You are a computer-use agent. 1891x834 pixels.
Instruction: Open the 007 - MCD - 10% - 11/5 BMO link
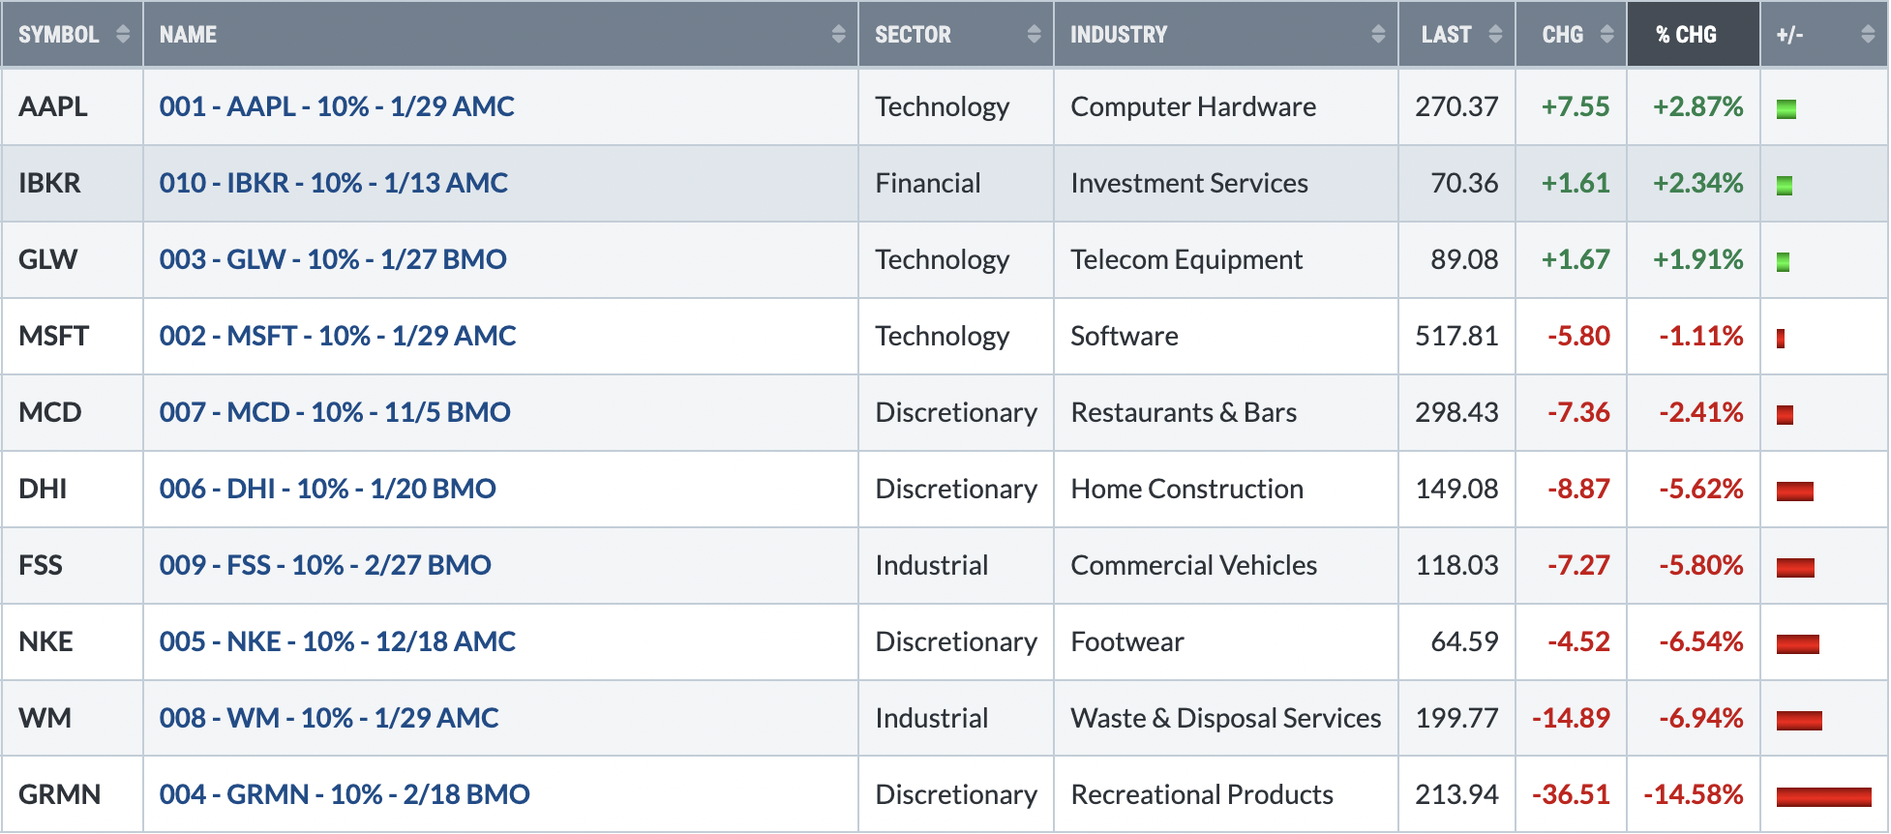point(335,412)
